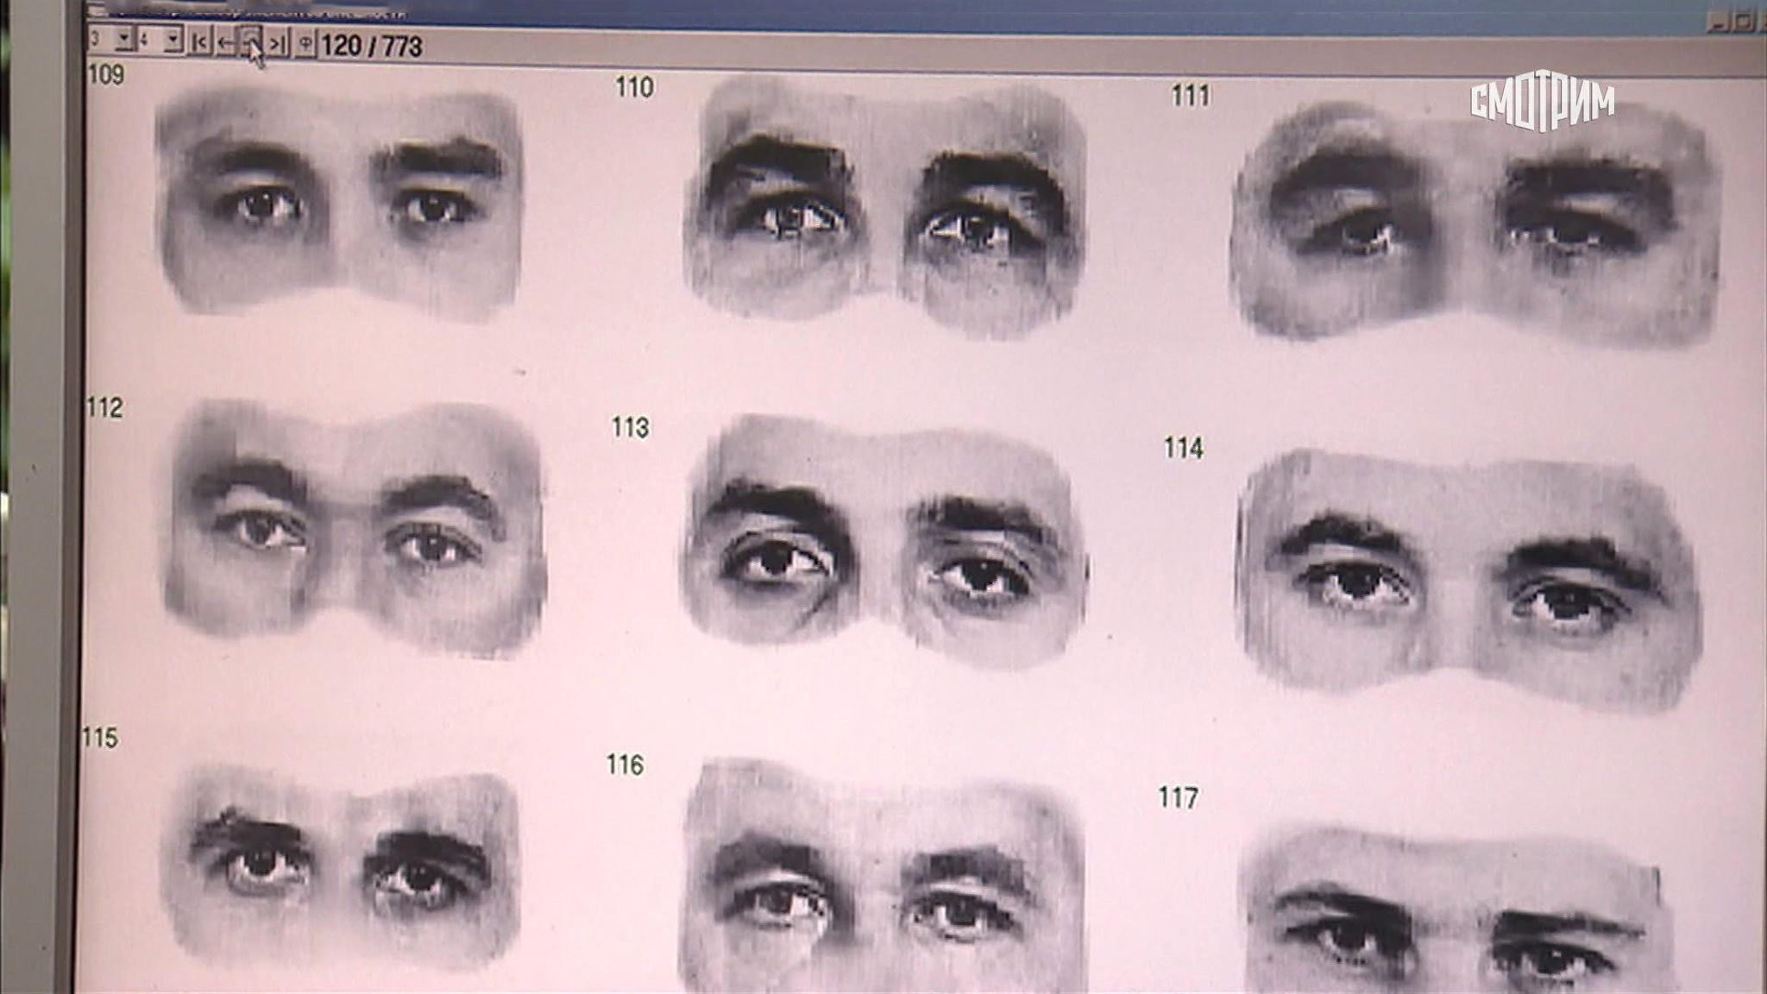
Task: Click the number label 110
Action: pyautogui.click(x=634, y=87)
